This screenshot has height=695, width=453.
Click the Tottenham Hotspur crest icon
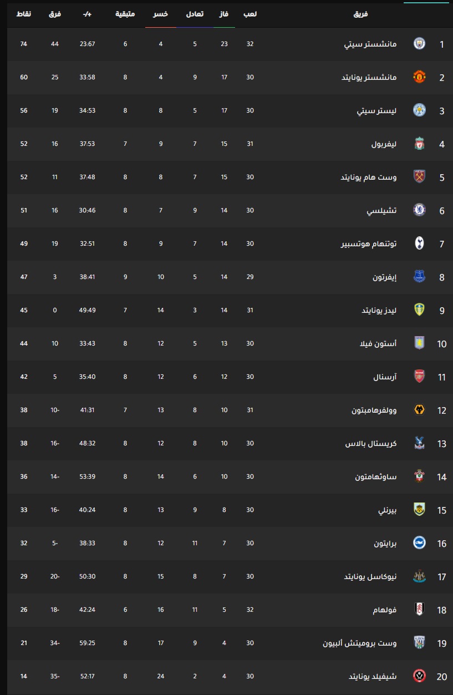(420, 243)
